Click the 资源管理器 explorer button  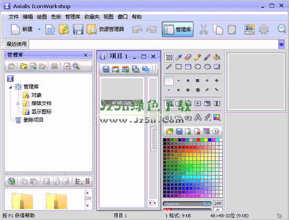[105, 29]
